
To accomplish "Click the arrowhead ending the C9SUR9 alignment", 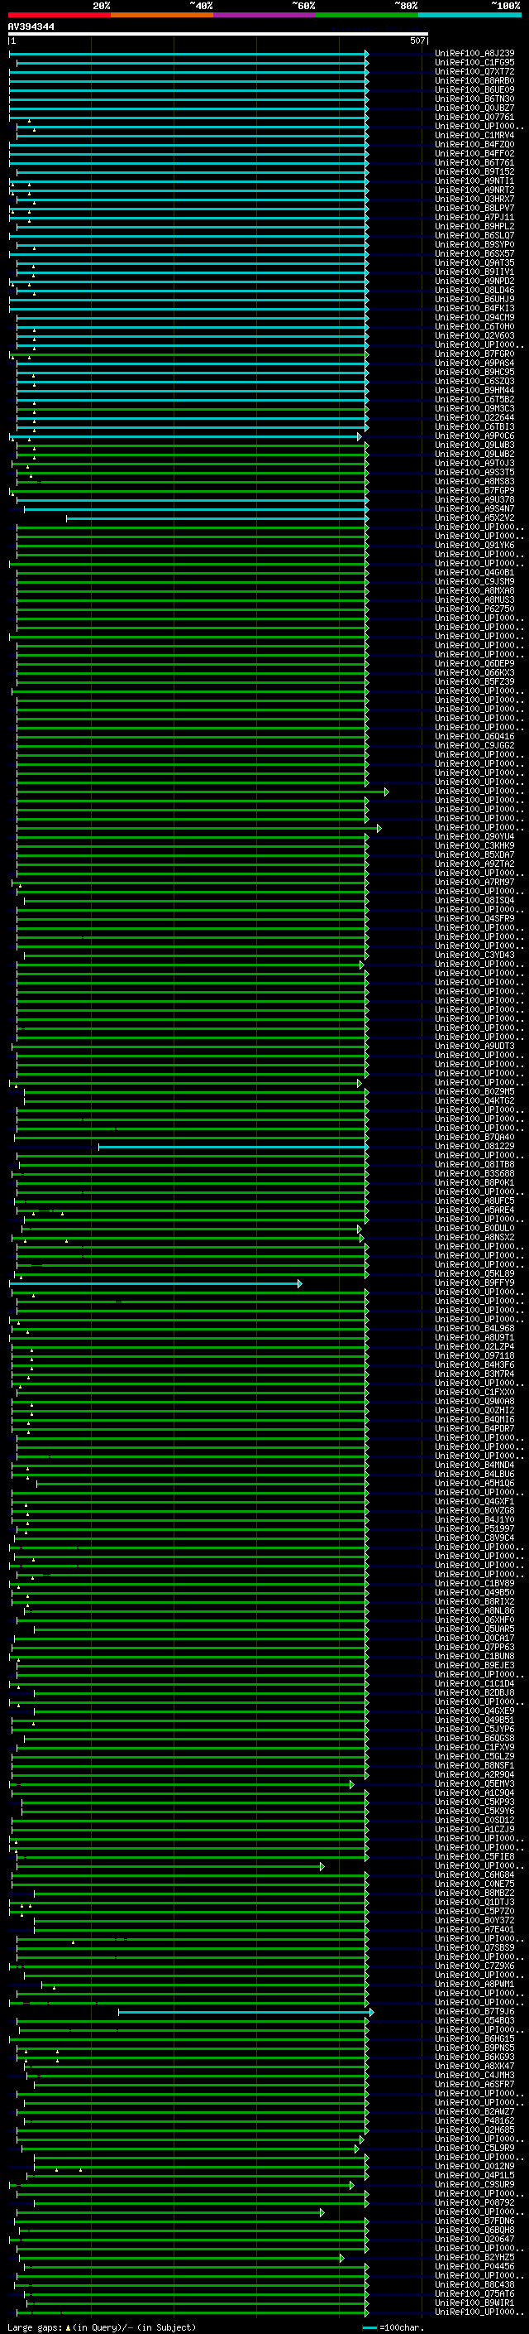I will coord(352,2184).
